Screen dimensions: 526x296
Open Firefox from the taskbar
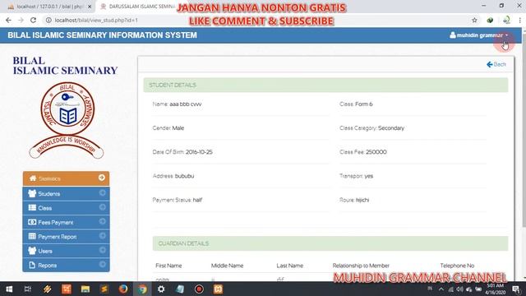pyautogui.click(x=123, y=289)
